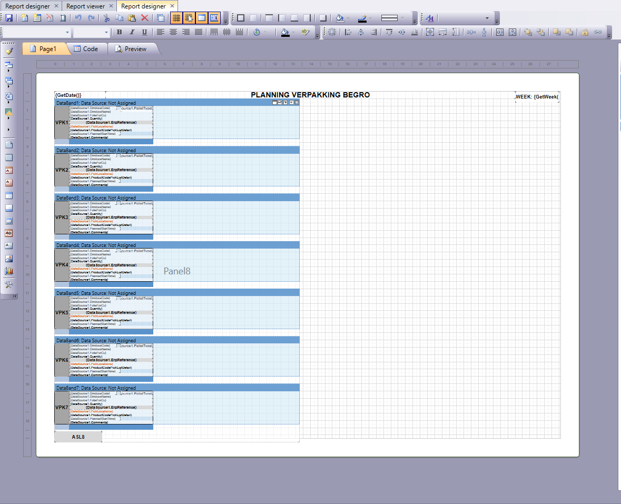Screen dimensions: 621x504
Task: Select the ASL8 text component
Action: (x=78, y=437)
